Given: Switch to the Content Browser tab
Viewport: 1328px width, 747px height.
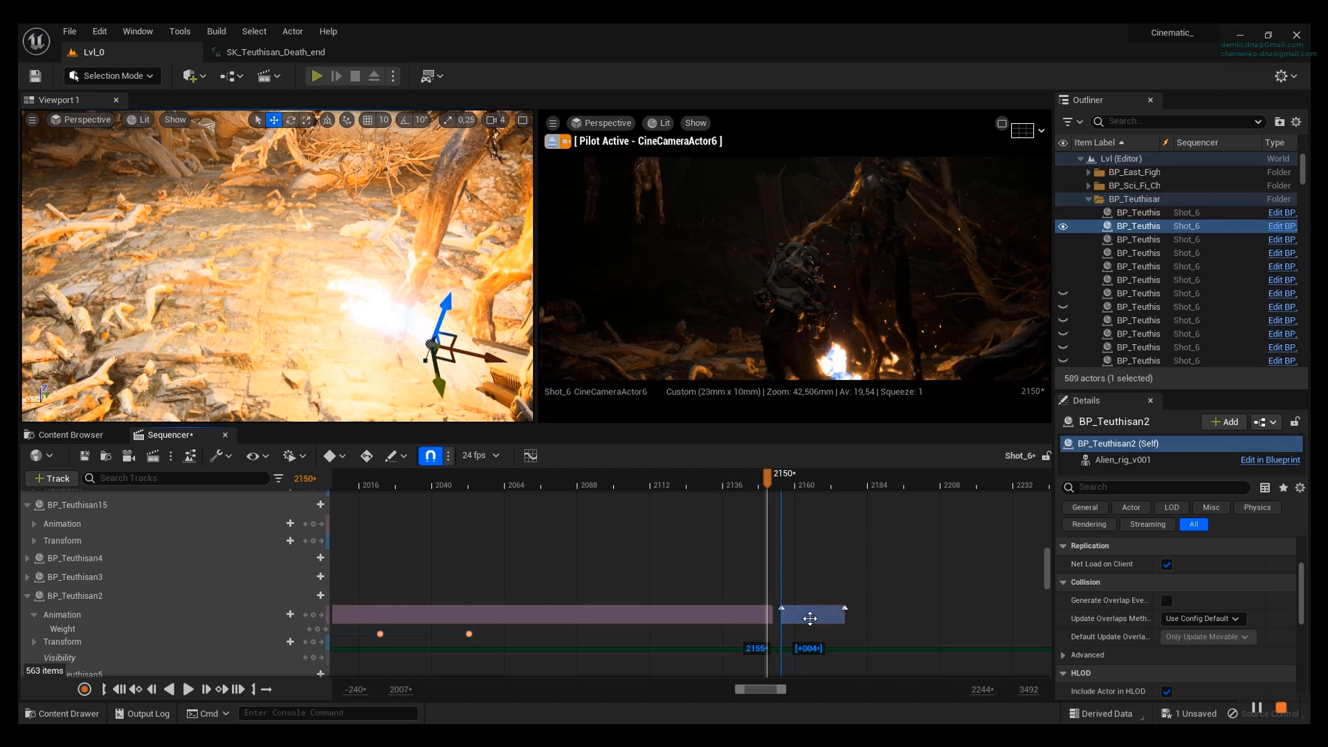Looking at the screenshot, I should 70,435.
